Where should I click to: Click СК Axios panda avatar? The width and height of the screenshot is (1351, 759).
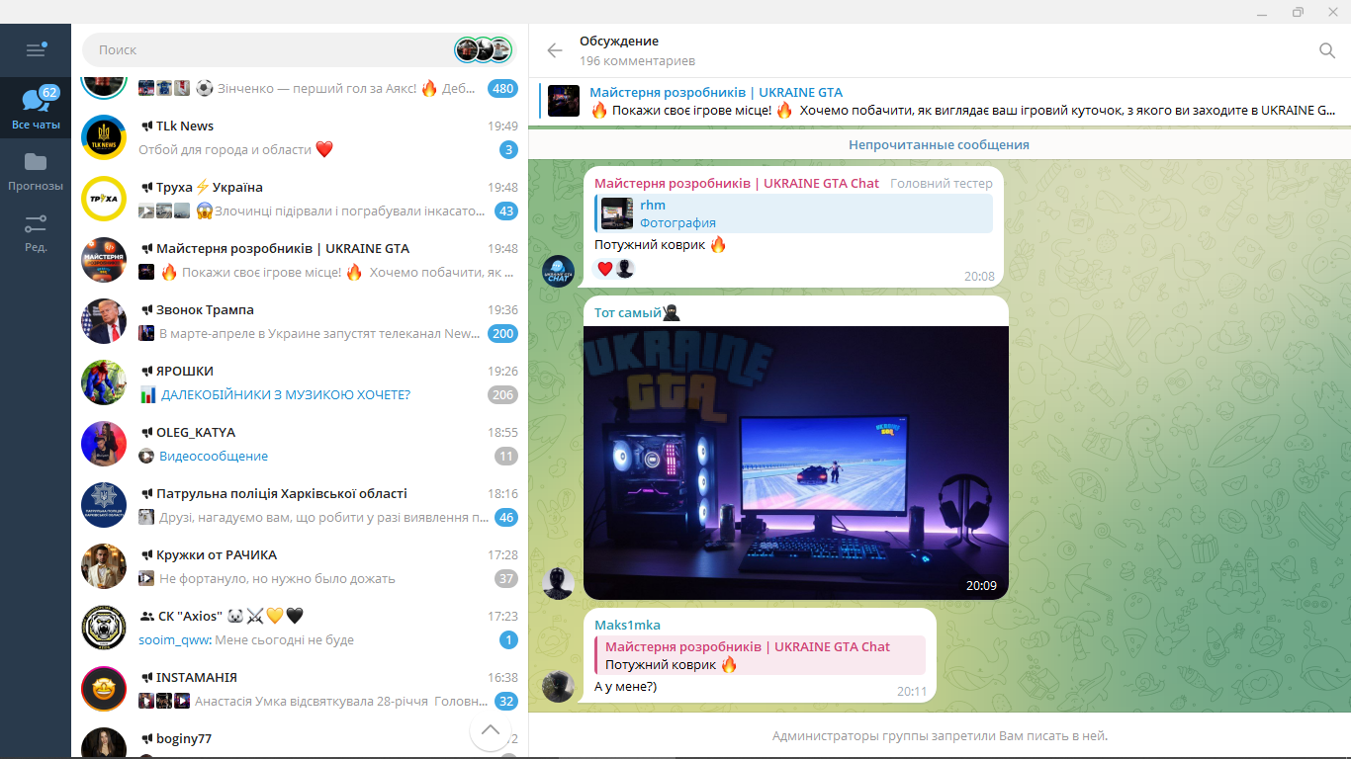coord(104,628)
